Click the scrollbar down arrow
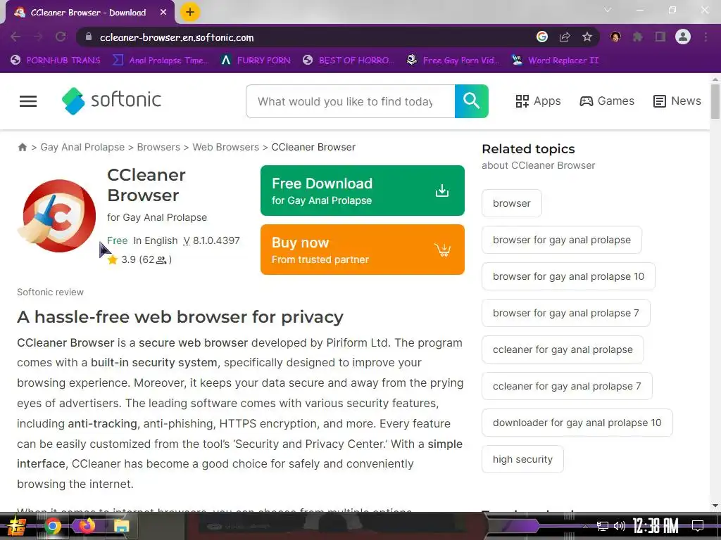 click(x=715, y=506)
